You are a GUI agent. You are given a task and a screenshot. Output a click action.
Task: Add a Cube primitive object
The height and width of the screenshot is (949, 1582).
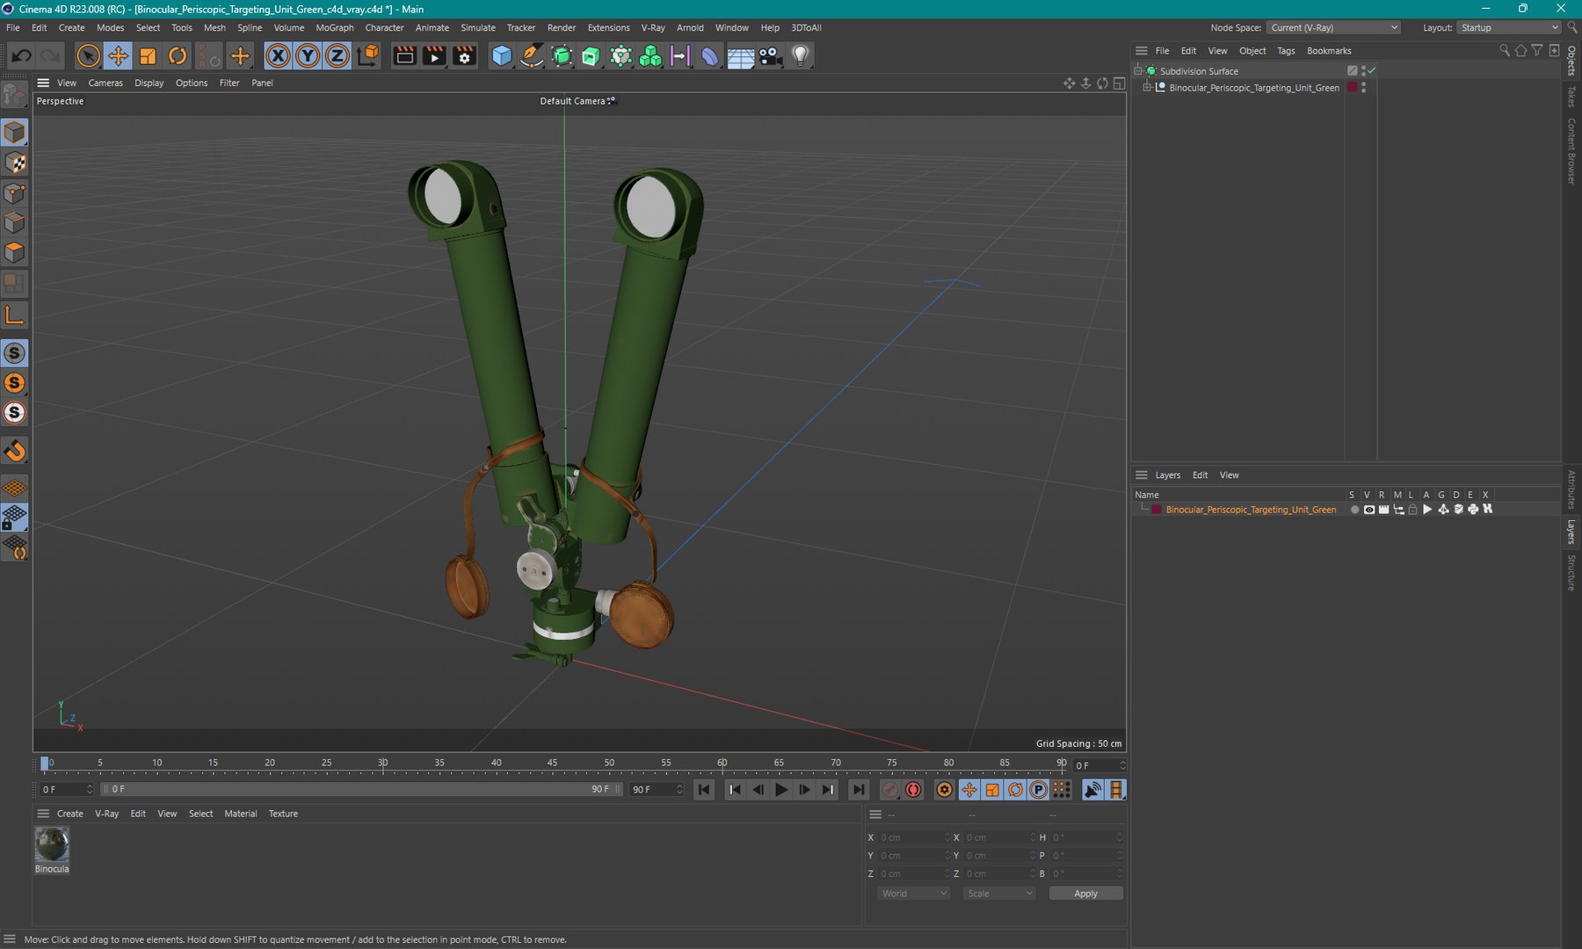tap(502, 56)
